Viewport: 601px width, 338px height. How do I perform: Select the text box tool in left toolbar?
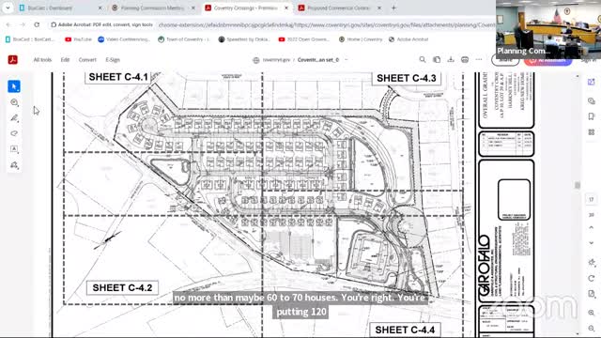[14, 149]
